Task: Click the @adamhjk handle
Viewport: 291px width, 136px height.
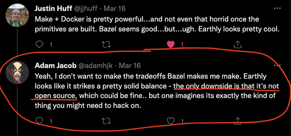Action: tap(96, 65)
